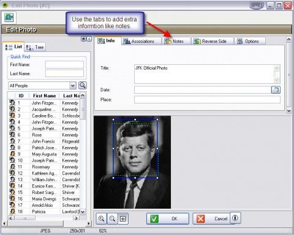Screen dimensions: 294x235
Task: Click the Last Name quick find field
Action: [x=64, y=73]
